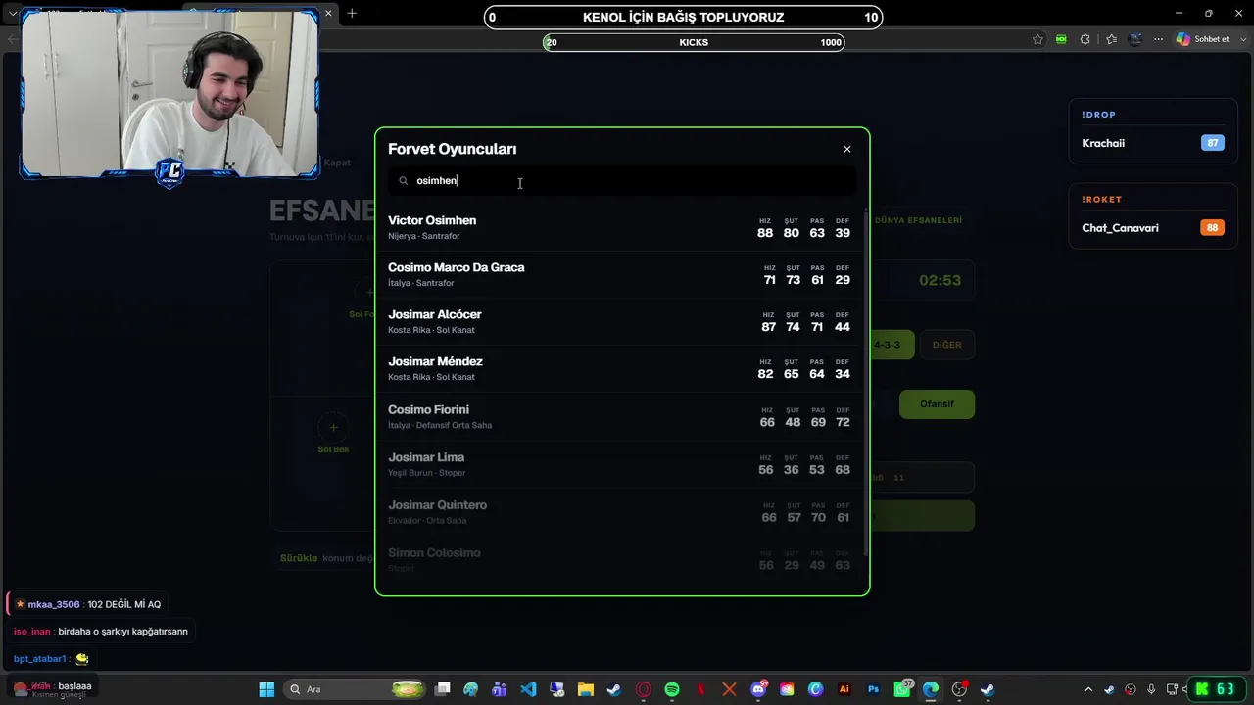
Task: Pick Cosimo Marco Da Graca
Action: (x=620, y=274)
